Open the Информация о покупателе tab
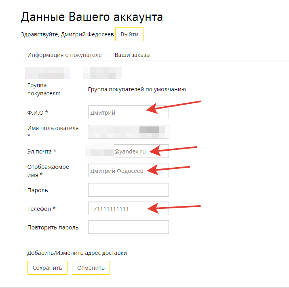This screenshot has height=288, width=289. click(65, 55)
